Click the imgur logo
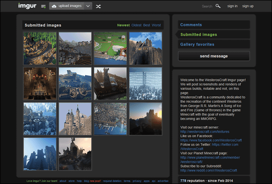Viewport: 272px width, 184px height. (27, 6)
